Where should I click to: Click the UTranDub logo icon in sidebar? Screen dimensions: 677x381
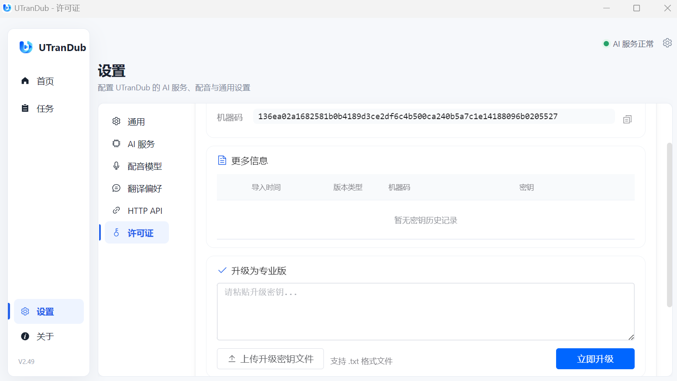[x=26, y=47]
